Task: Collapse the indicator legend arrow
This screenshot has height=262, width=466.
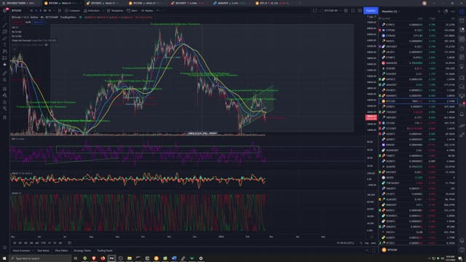Action: 14,49
